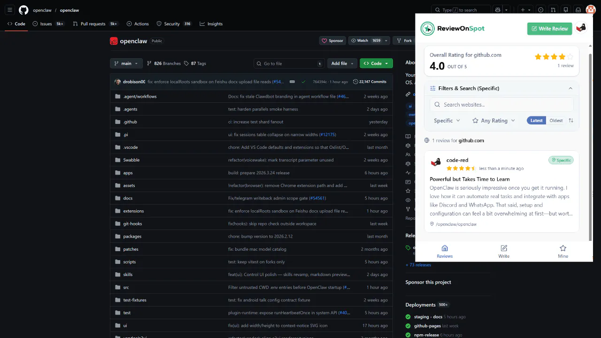
Task: Open the Specific scope dropdown
Action: click(447, 121)
